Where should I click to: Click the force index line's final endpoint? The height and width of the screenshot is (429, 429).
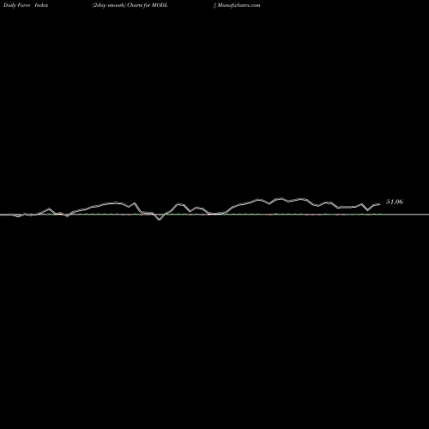tap(380, 204)
